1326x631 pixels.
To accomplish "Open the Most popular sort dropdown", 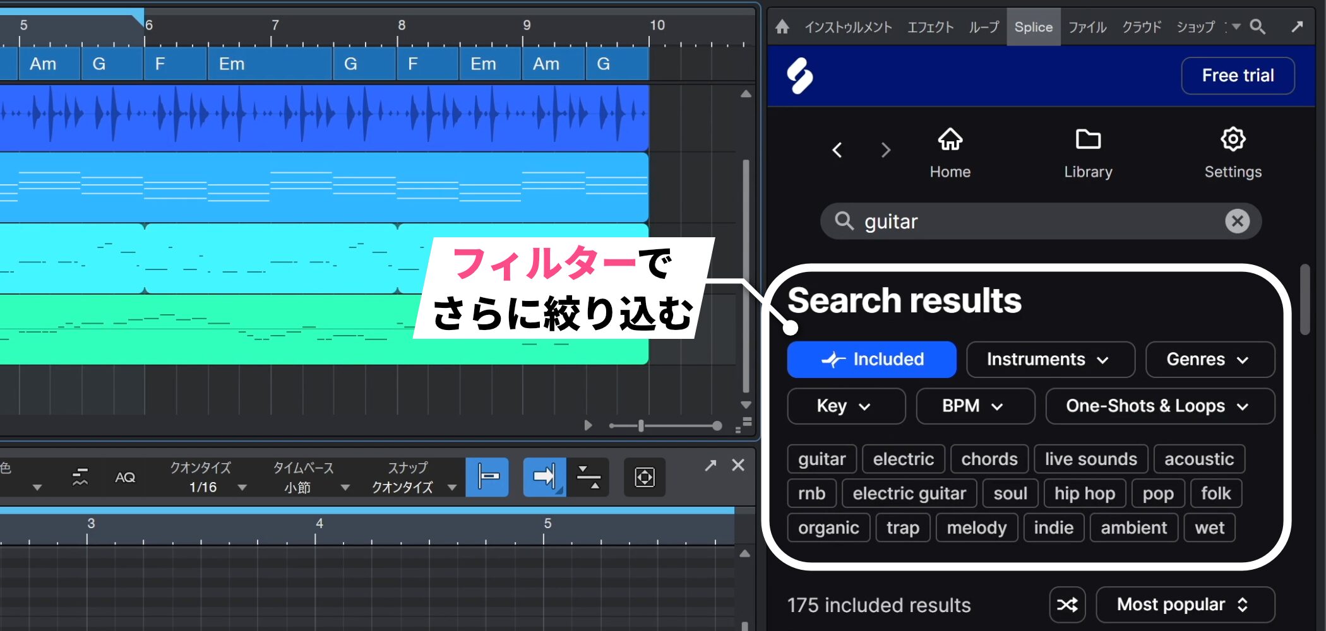I will tap(1185, 604).
